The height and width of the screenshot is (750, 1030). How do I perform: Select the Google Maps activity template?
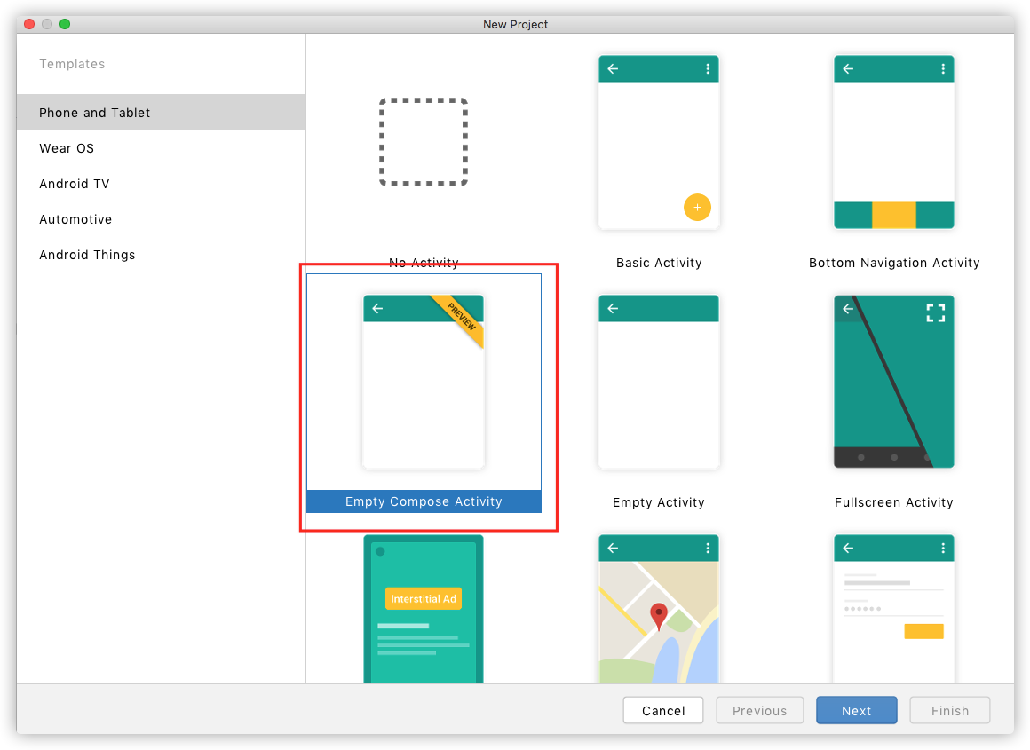659,609
